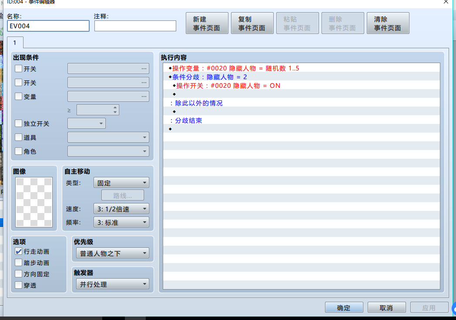456x320 pixels.
Task: Select event page tab 1
Action: 15,43
